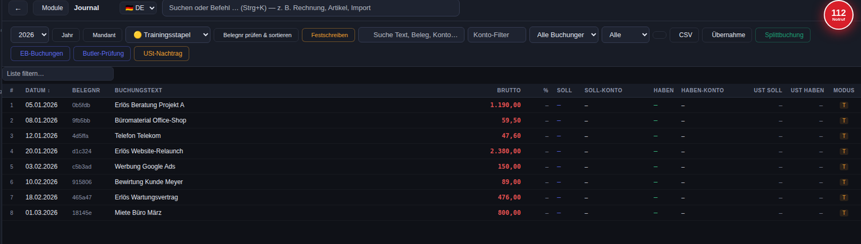Screen dimensions: 861x244
Task: Select the Bewirtung Kunde Meyer row
Action: 430,182
